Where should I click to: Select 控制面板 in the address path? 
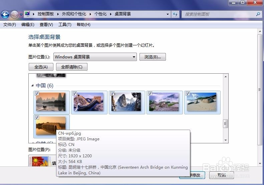pyautogui.click(x=45, y=14)
